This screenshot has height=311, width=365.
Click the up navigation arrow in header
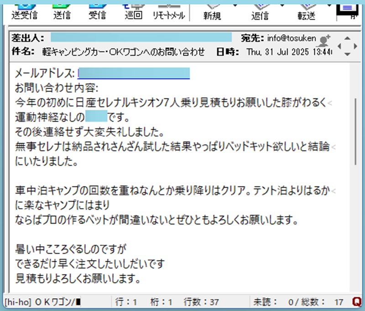348,38
